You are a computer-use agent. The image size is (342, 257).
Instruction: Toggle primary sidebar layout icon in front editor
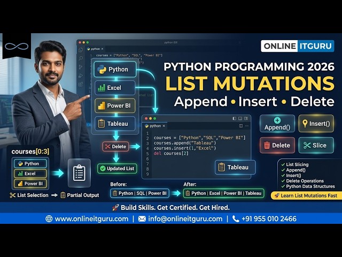click(234, 118)
